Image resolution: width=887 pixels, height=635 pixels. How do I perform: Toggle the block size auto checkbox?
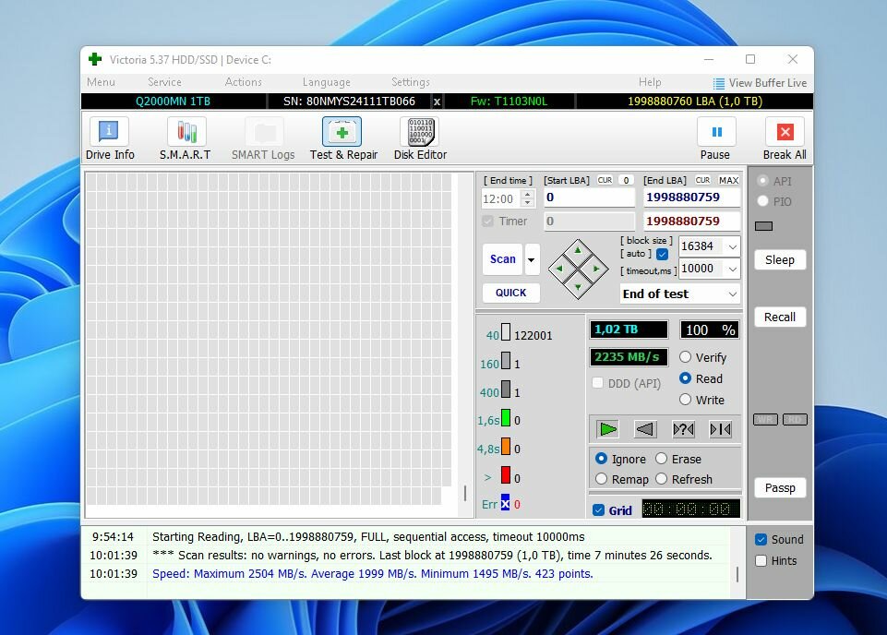pyautogui.click(x=662, y=254)
